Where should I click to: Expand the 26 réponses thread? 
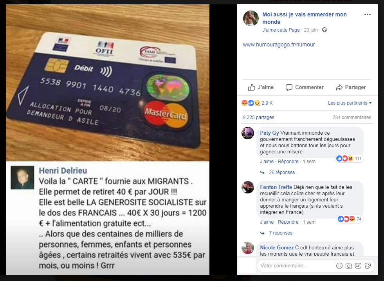tap(282, 173)
